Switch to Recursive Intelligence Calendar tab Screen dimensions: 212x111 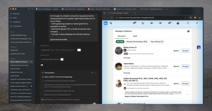click(47, 9)
